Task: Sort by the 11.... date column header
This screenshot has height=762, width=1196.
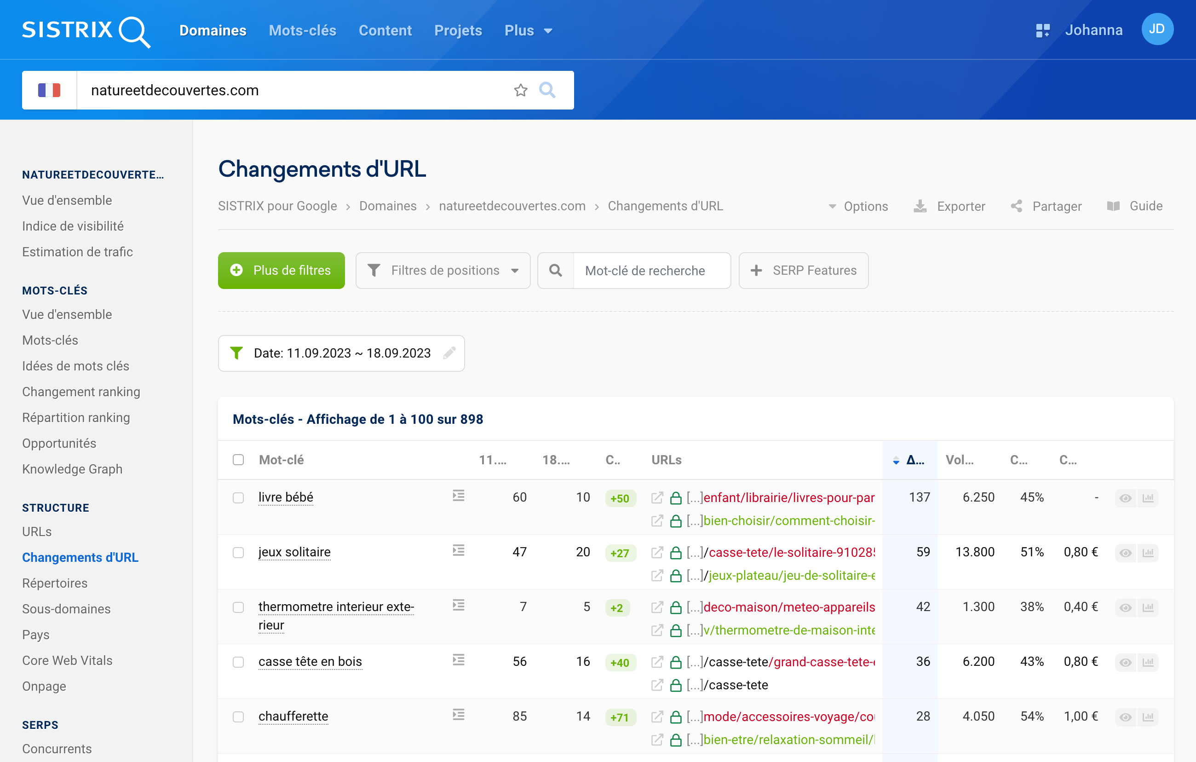Action: click(x=492, y=460)
